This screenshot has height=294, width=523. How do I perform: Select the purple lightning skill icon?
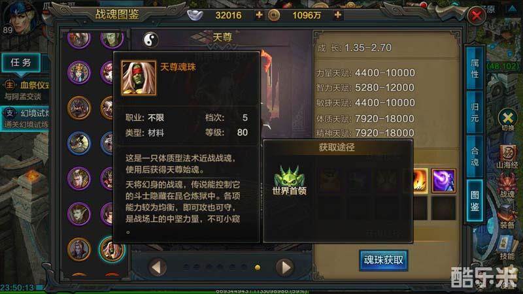click(x=443, y=181)
